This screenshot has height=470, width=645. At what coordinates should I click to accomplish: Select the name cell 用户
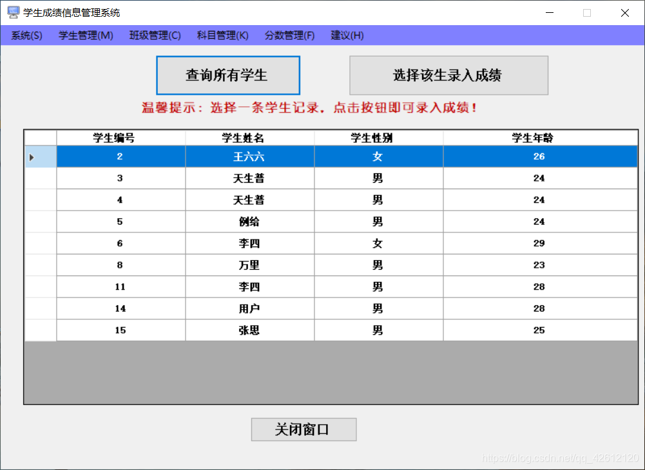[250, 309]
